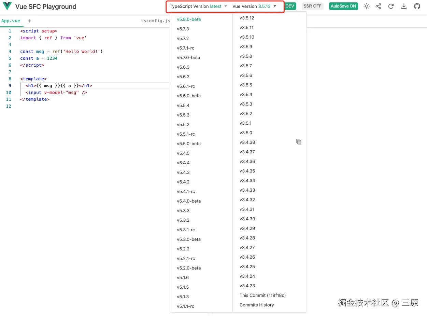
Task: Select Vue version v3.5.10
Action: 247,37
